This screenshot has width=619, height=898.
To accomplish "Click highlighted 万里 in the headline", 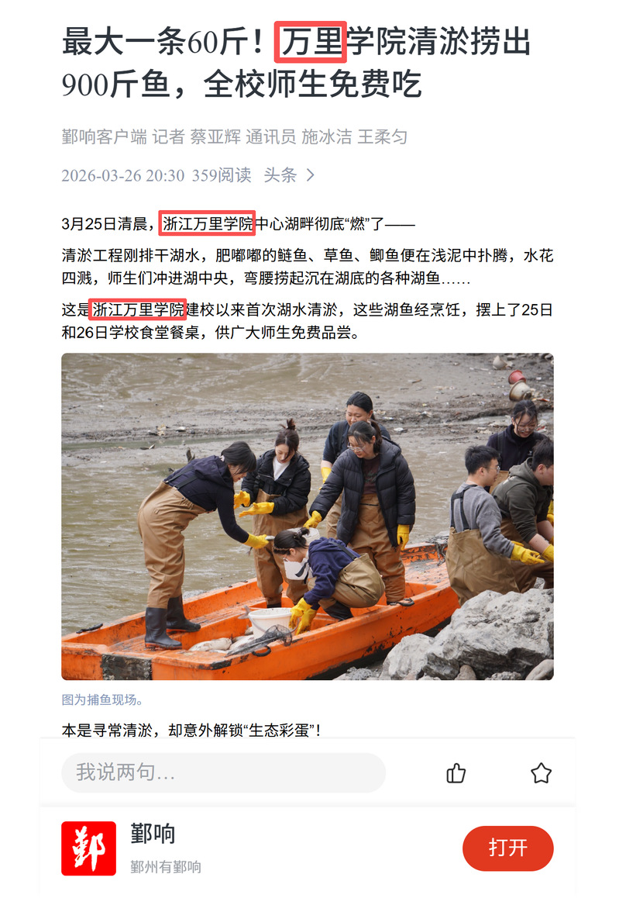I will click(311, 42).
